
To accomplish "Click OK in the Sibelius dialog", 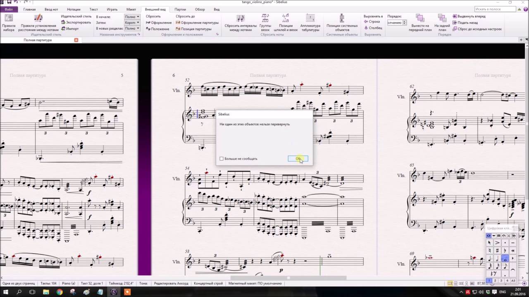I will [x=298, y=159].
